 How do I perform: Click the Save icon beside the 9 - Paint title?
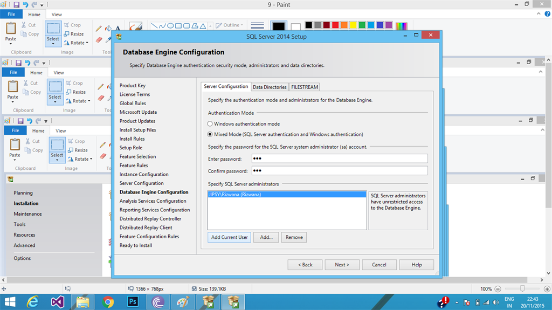[16, 4]
